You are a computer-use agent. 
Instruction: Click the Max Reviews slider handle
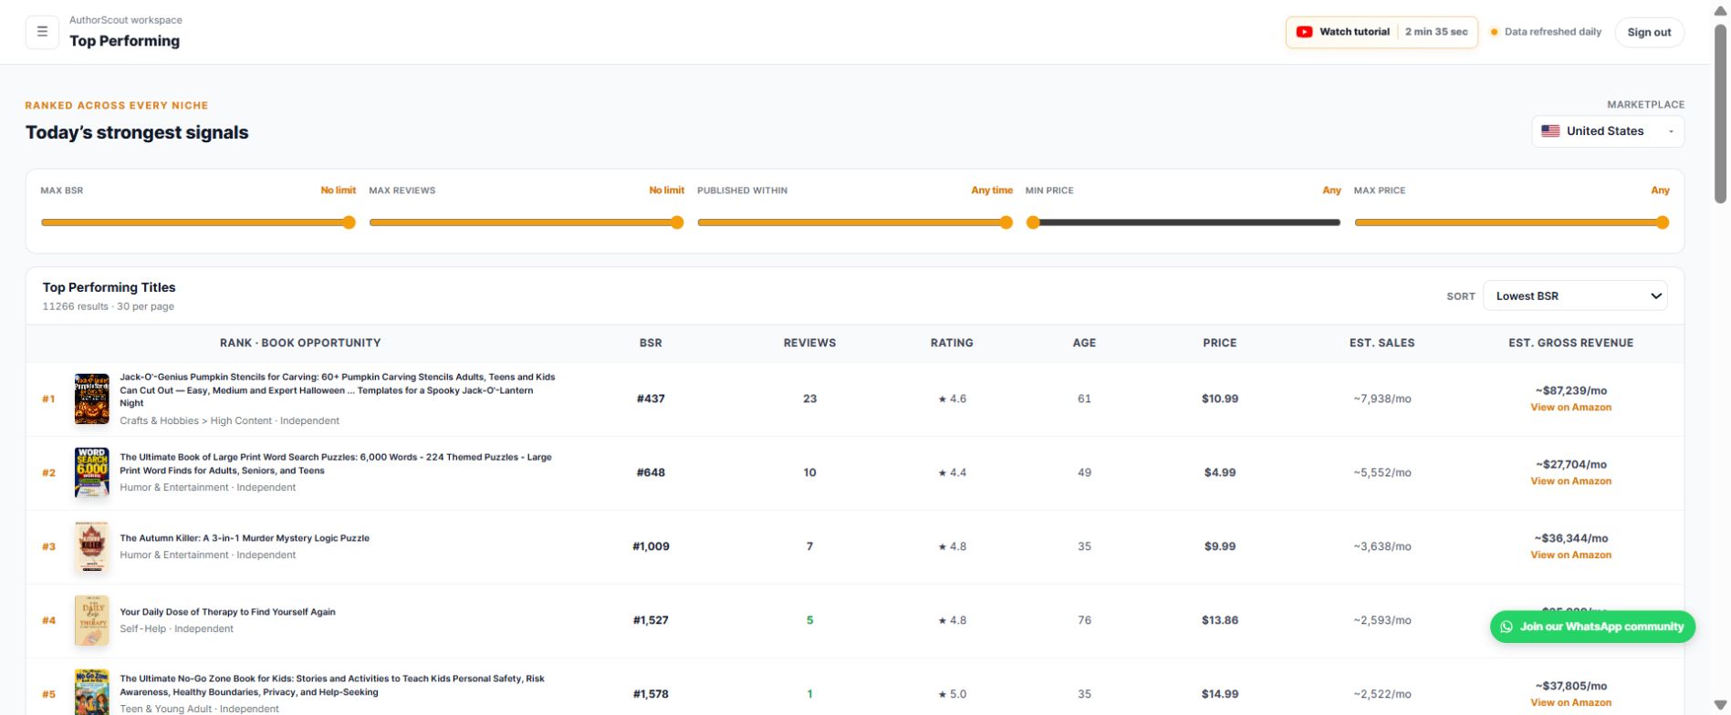click(677, 223)
